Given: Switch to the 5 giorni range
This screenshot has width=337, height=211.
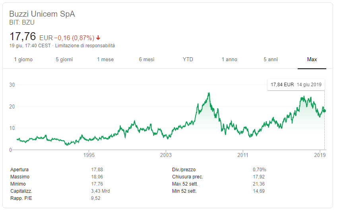Looking at the screenshot, I should click(64, 60).
